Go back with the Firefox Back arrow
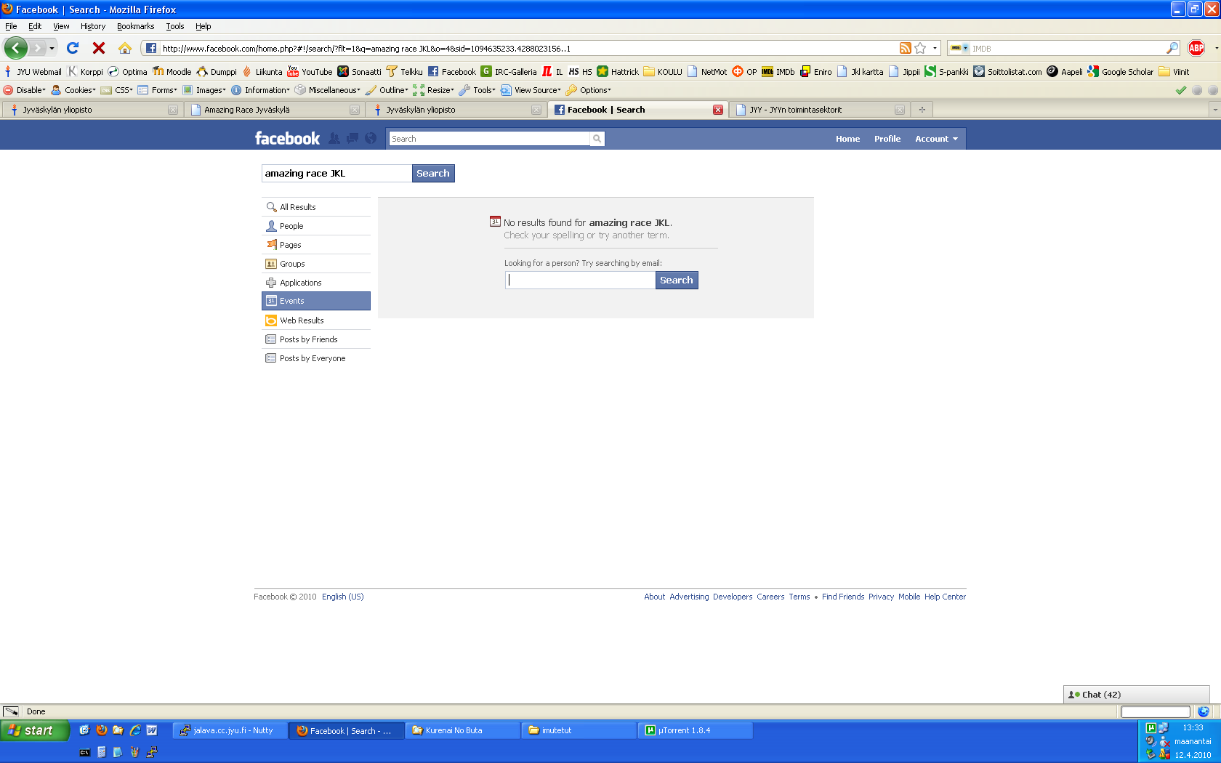This screenshot has height=763, width=1221. coord(16,48)
